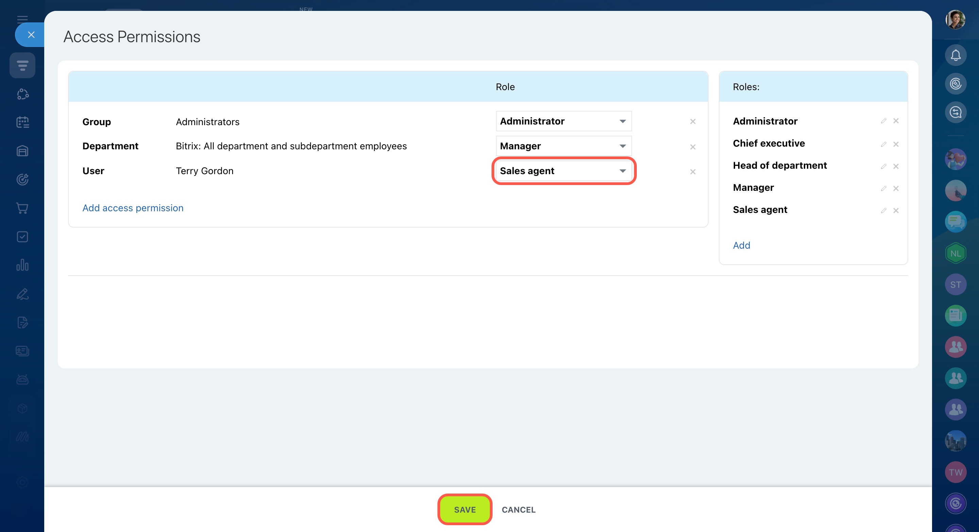979x532 pixels.
Task: Expand the Manager role dropdown for Department
Action: tap(563, 146)
